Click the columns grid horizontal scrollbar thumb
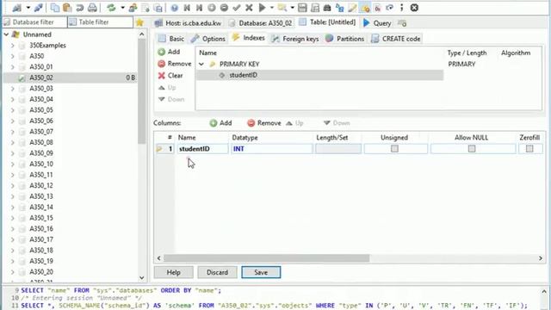The width and height of the screenshot is (551, 310). click(x=267, y=258)
